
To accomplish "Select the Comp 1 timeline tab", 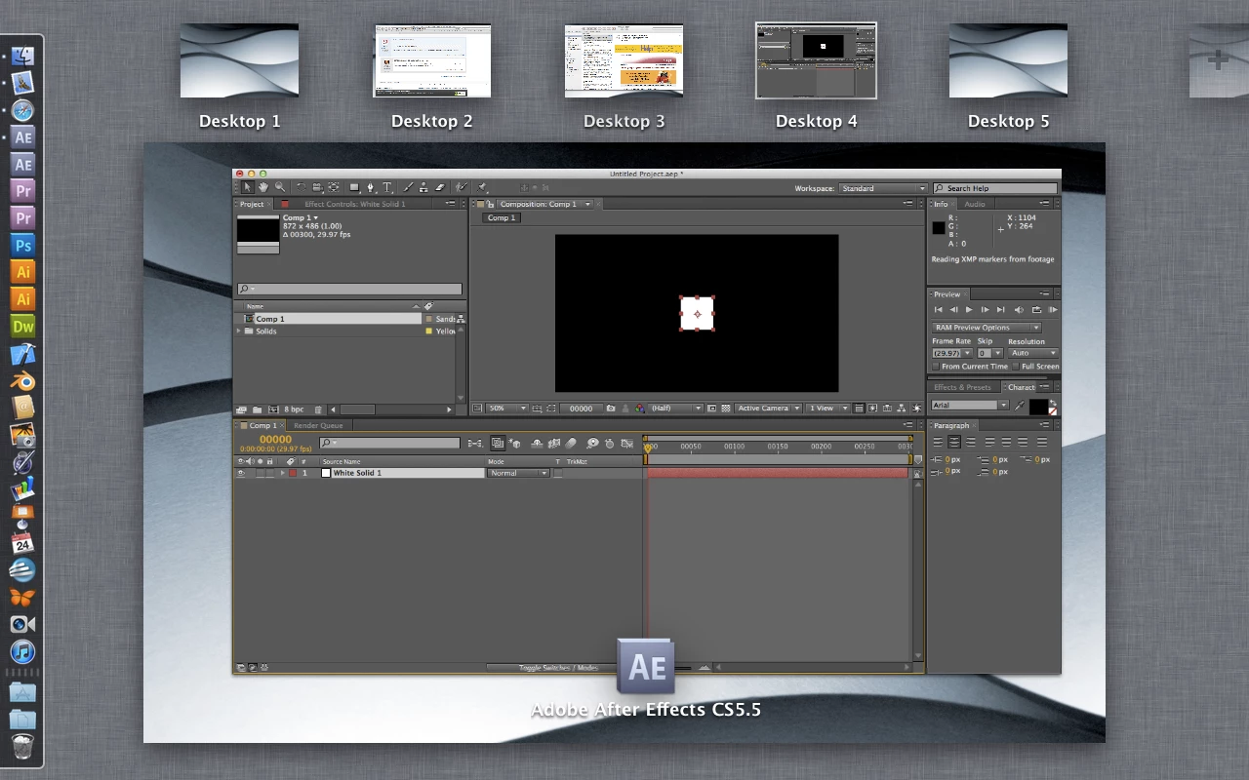I will pos(262,425).
